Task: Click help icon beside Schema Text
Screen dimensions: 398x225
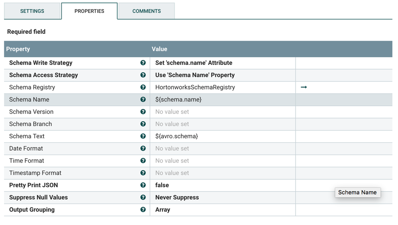Action: [x=143, y=136]
